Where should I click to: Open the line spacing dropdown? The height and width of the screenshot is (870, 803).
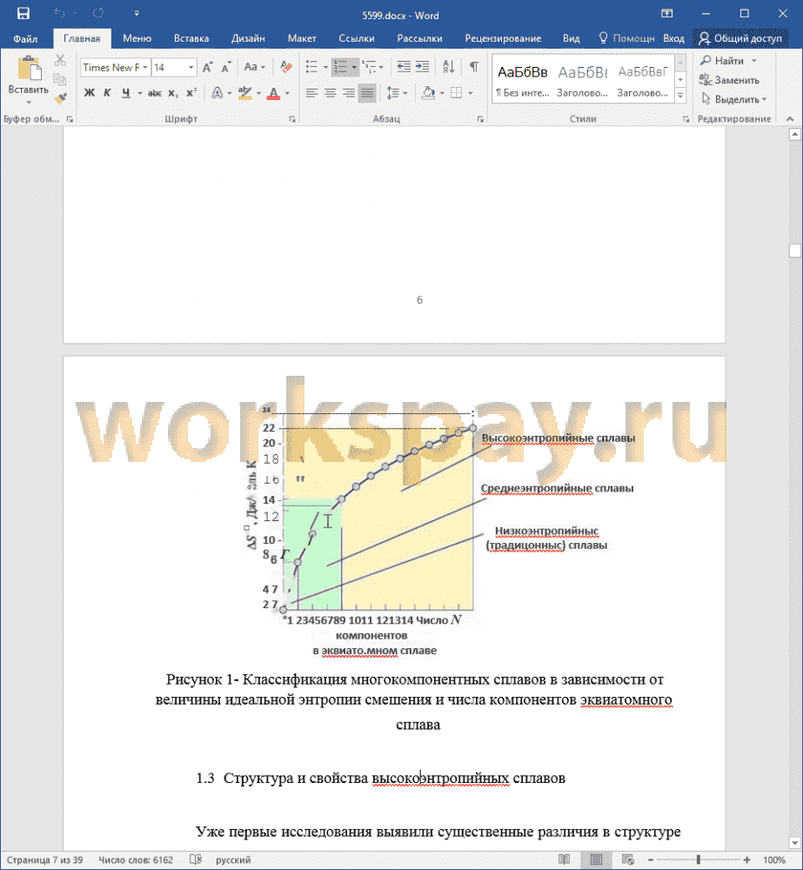[397, 93]
